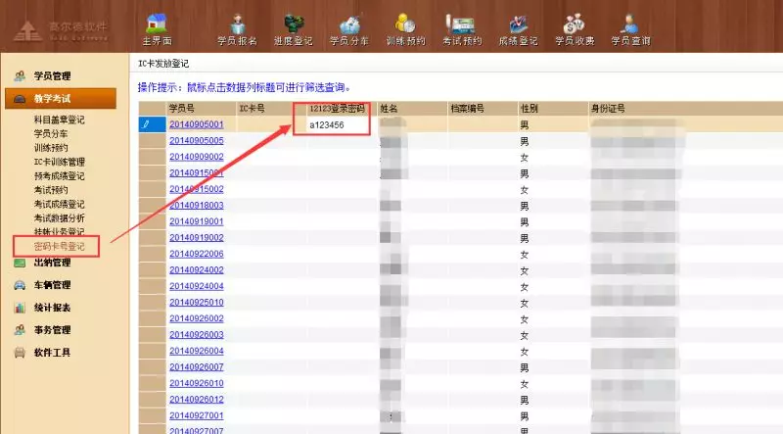Expand the 学员管理 menu section
This screenshot has height=434, width=783.
click(53, 76)
